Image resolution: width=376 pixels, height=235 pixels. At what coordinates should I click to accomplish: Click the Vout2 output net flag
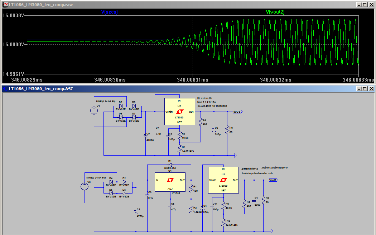(274, 180)
